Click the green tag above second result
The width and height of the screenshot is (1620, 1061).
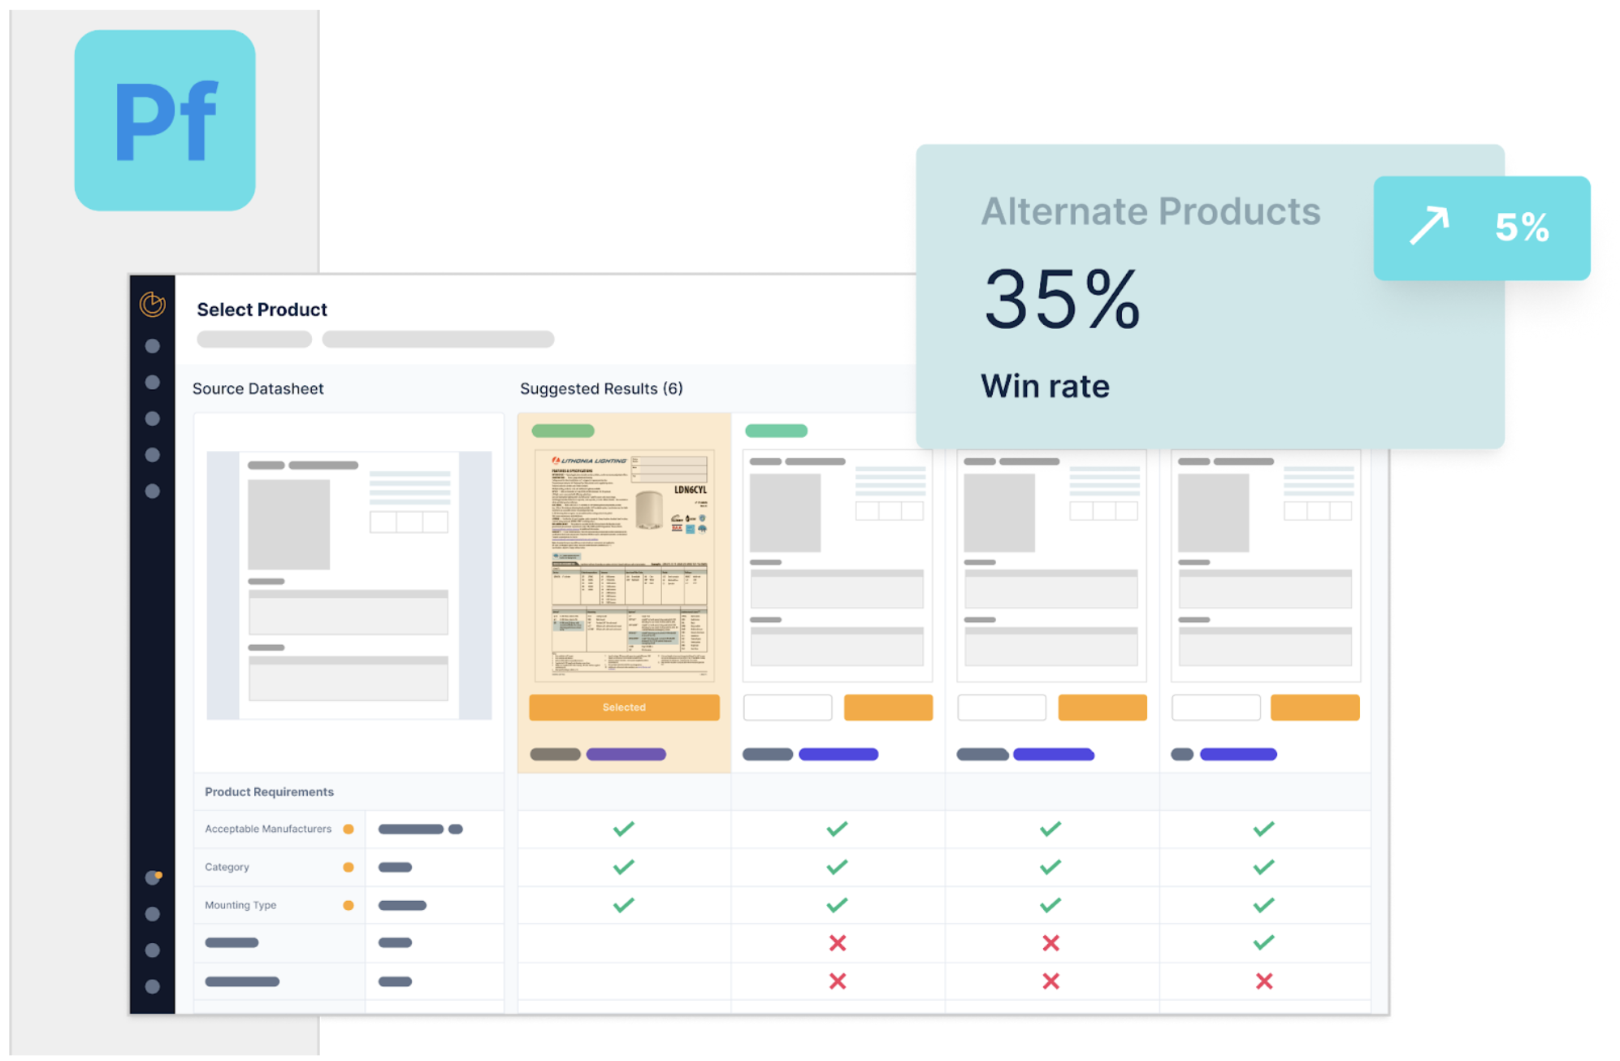(x=776, y=431)
